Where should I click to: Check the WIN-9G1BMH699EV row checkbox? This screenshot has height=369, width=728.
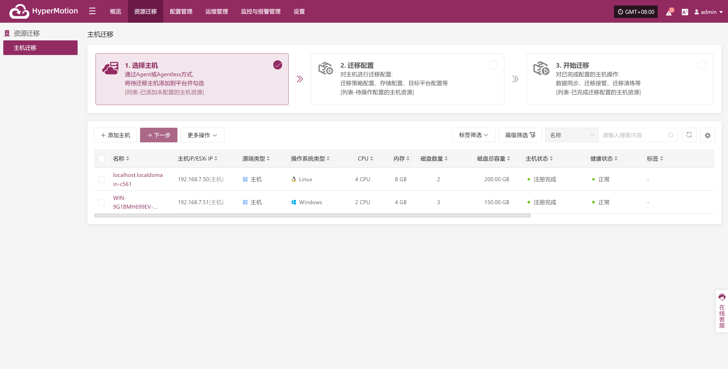click(x=101, y=202)
